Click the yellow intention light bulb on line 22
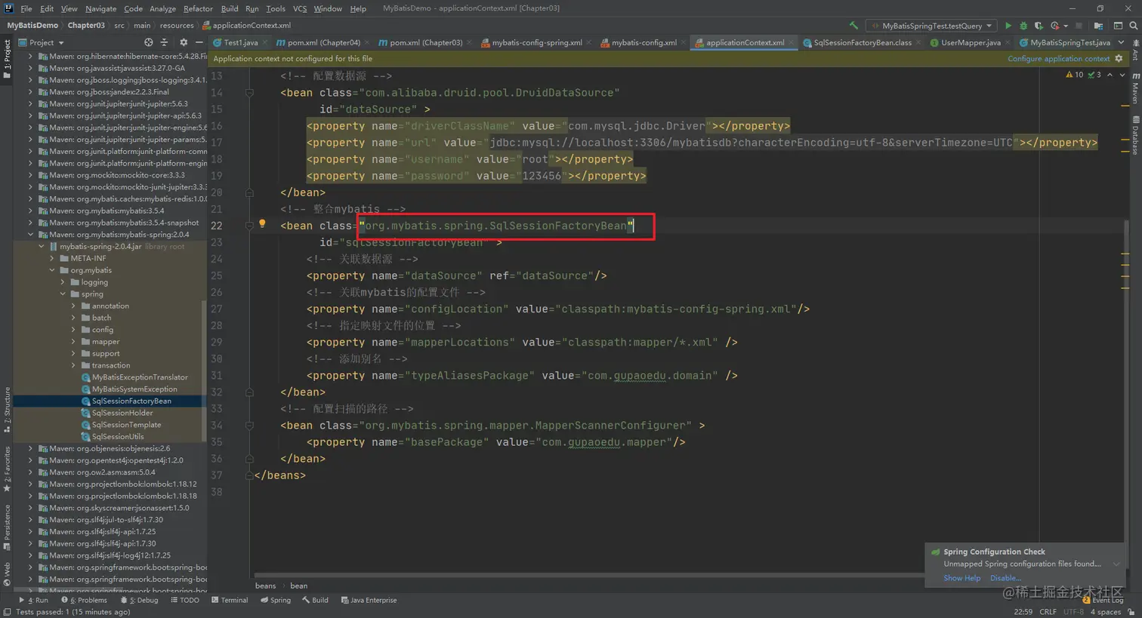This screenshot has height=618, width=1142. coord(262,223)
